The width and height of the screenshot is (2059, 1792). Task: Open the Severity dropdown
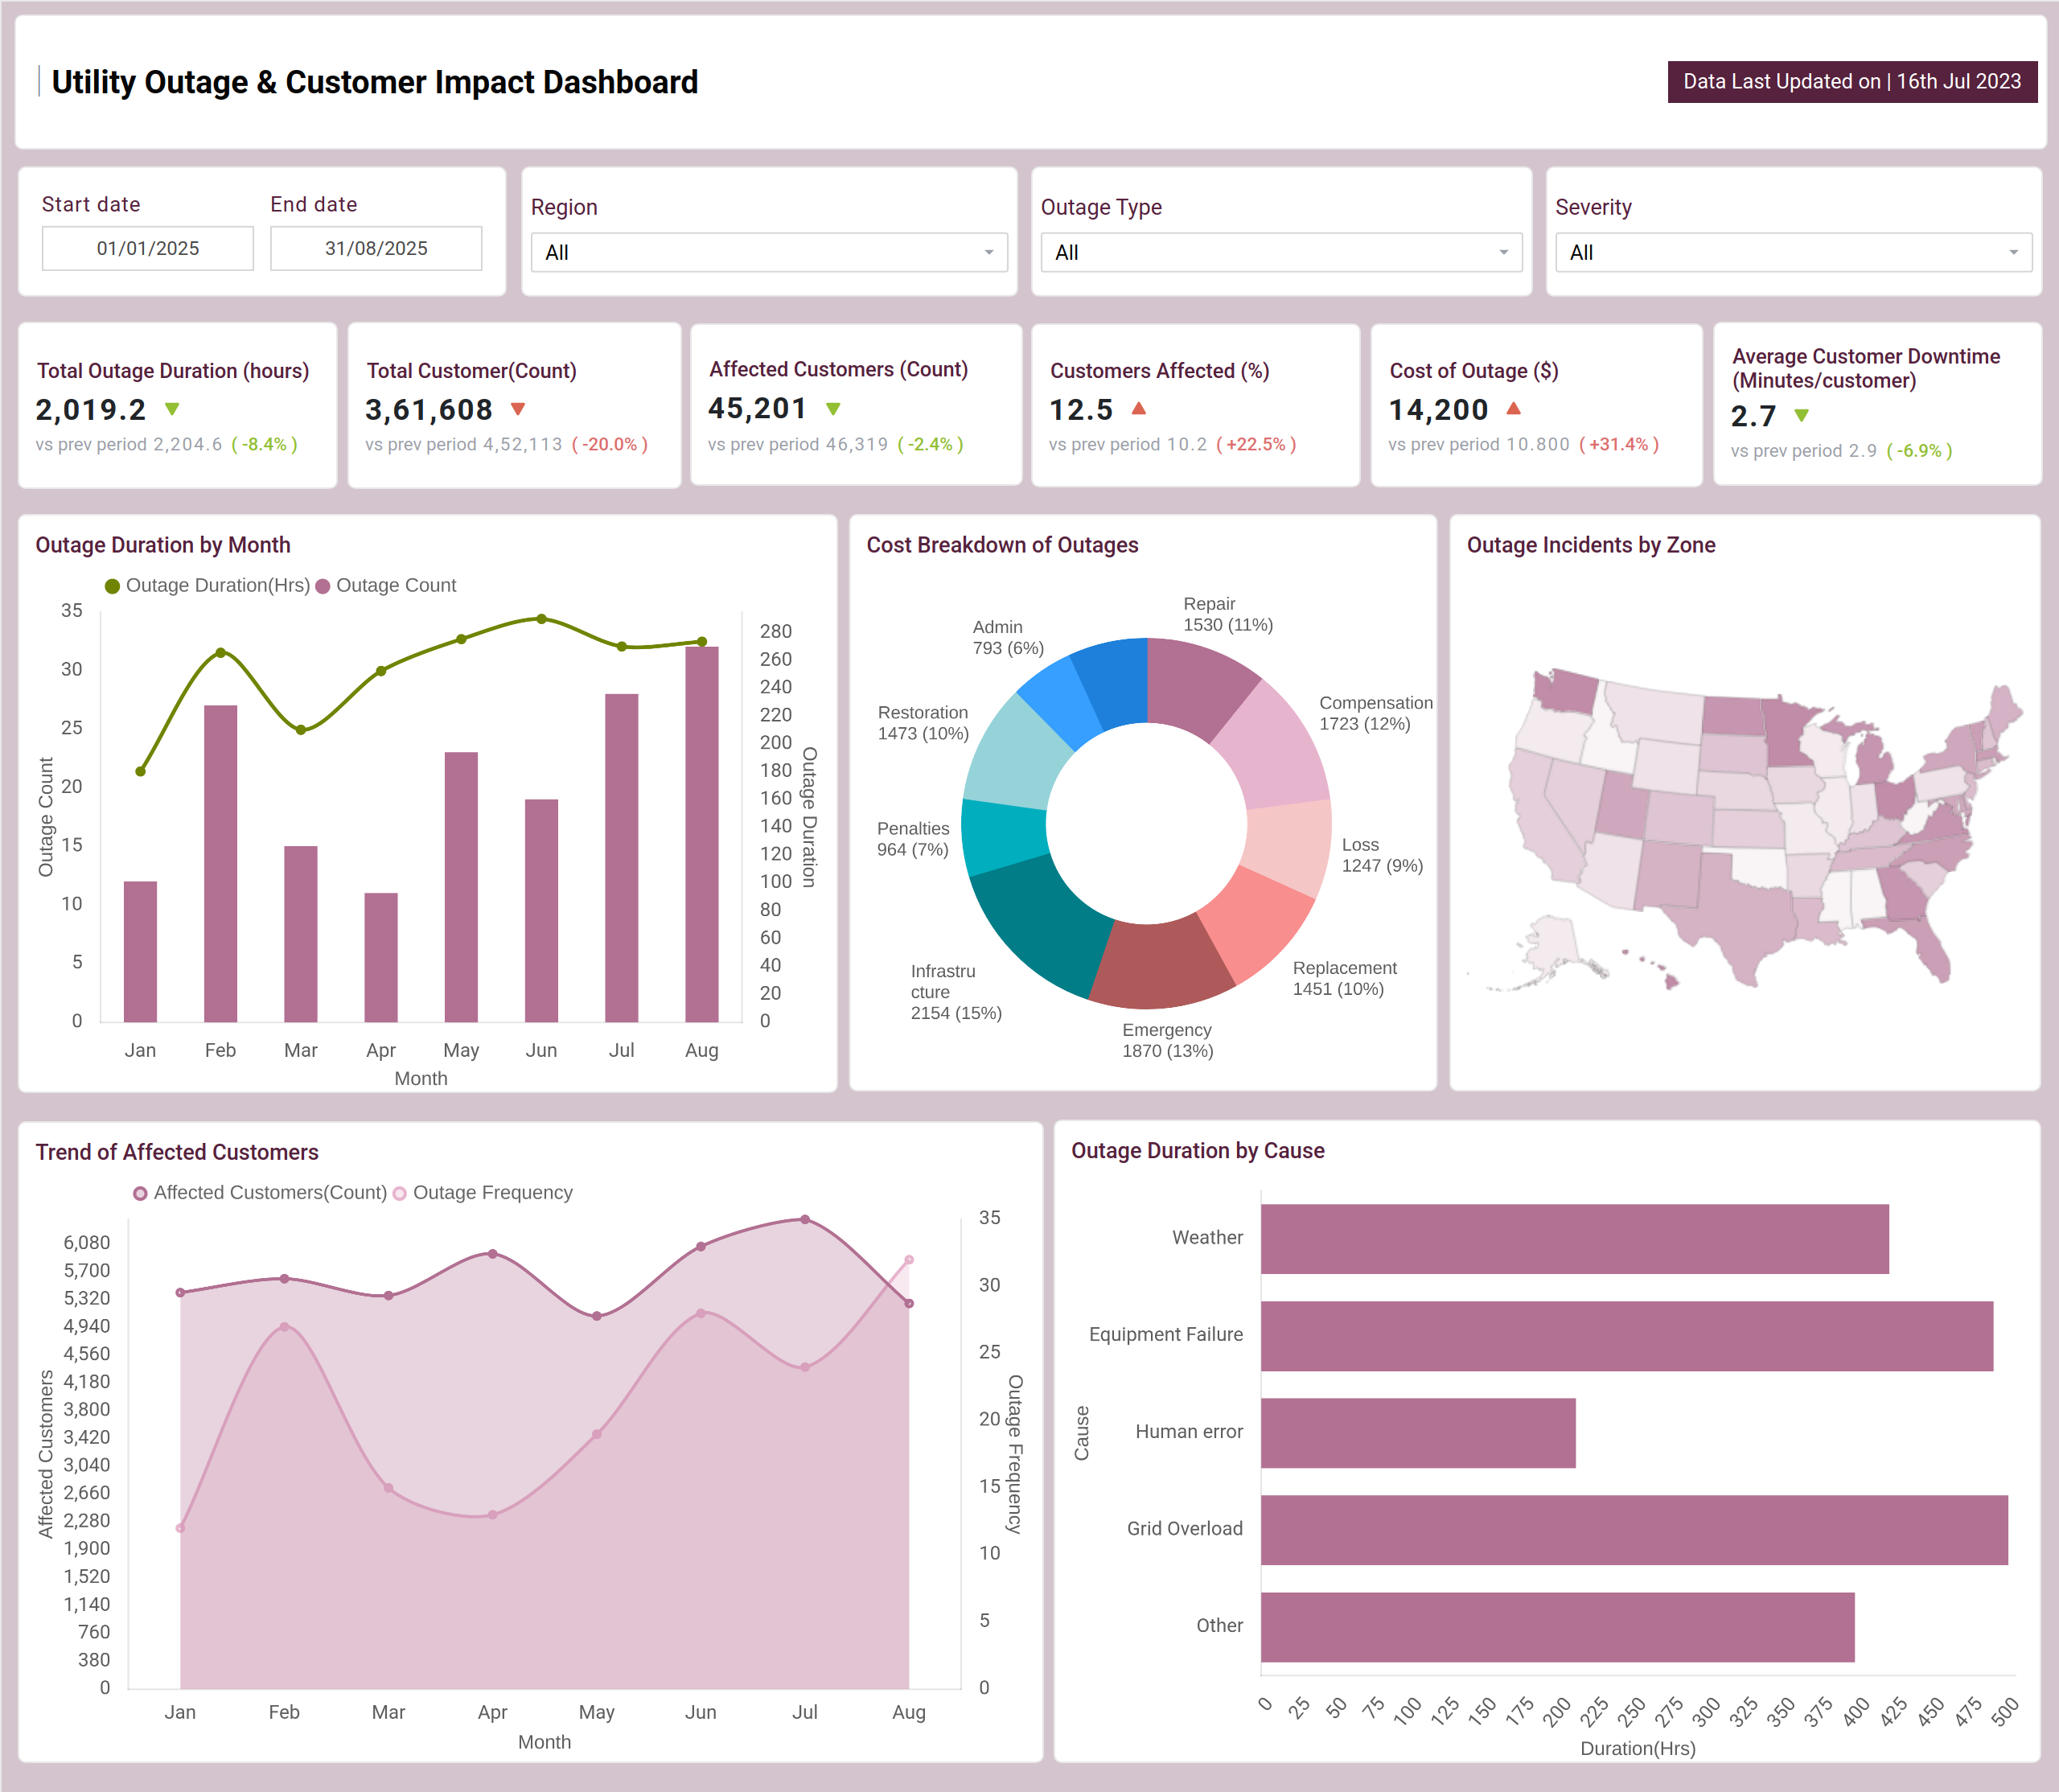click(1793, 252)
